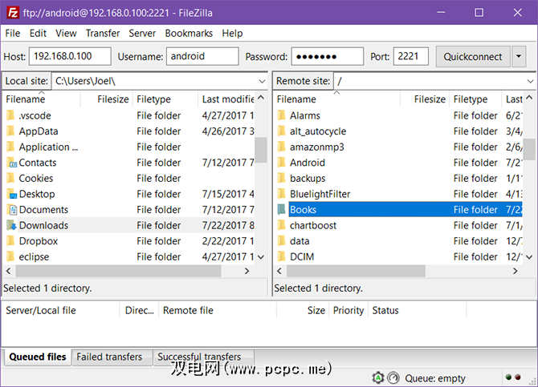The width and height of the screenshot is (538, 387).
Task: Sort remote files by Filesize column header
Action: pyautogui.click(x=425, y=99)
